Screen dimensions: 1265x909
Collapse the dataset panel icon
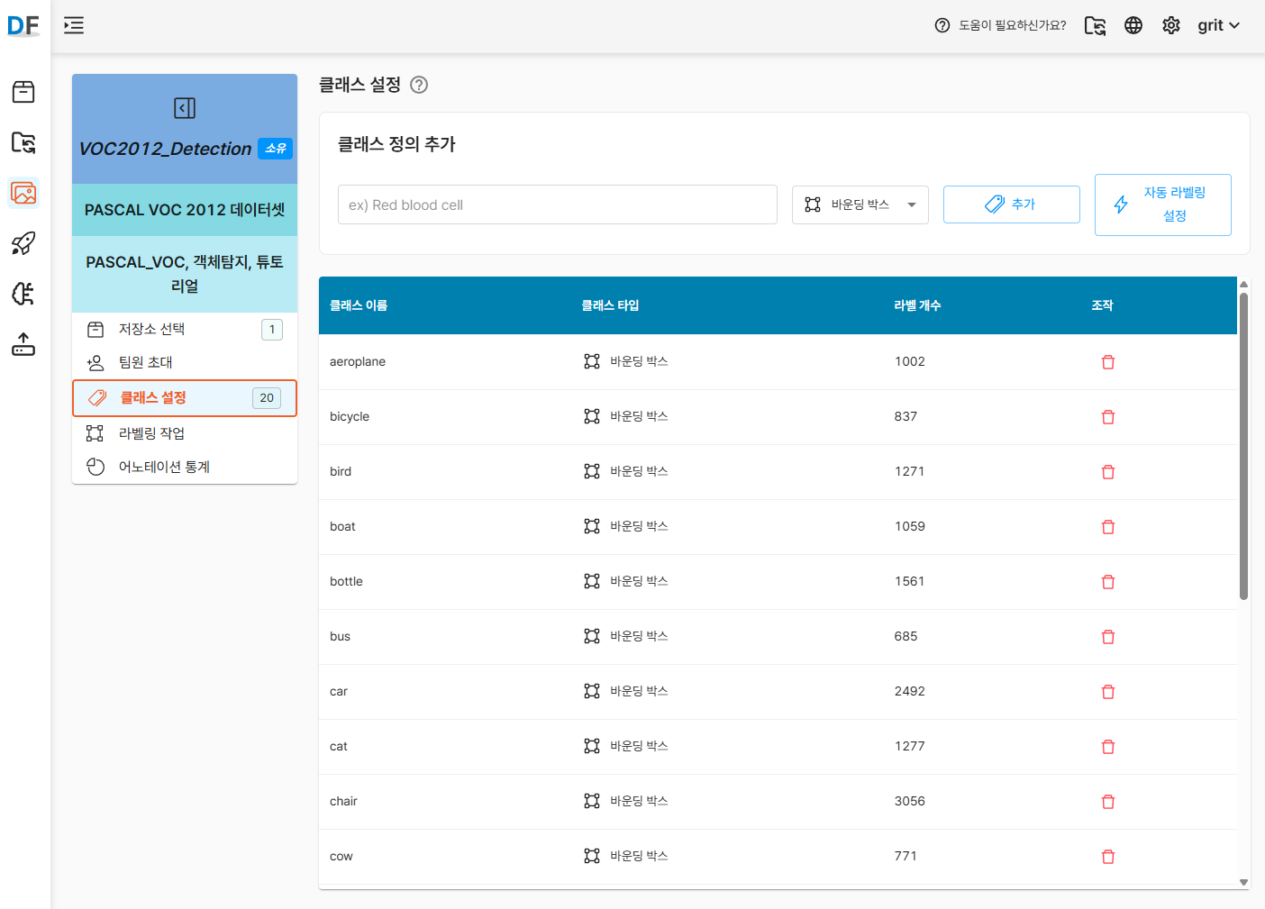tap(185, 108)
